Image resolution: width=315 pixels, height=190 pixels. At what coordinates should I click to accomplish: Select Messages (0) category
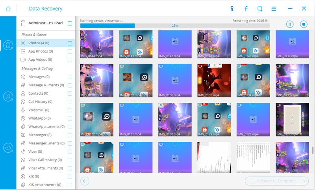coord(46,77)
